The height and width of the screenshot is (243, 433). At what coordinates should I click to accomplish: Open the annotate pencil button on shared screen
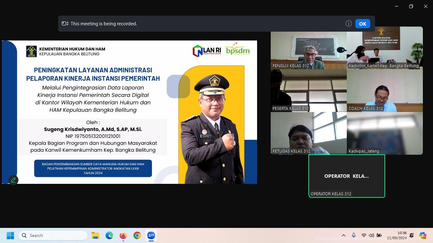[x=13, y=180]
